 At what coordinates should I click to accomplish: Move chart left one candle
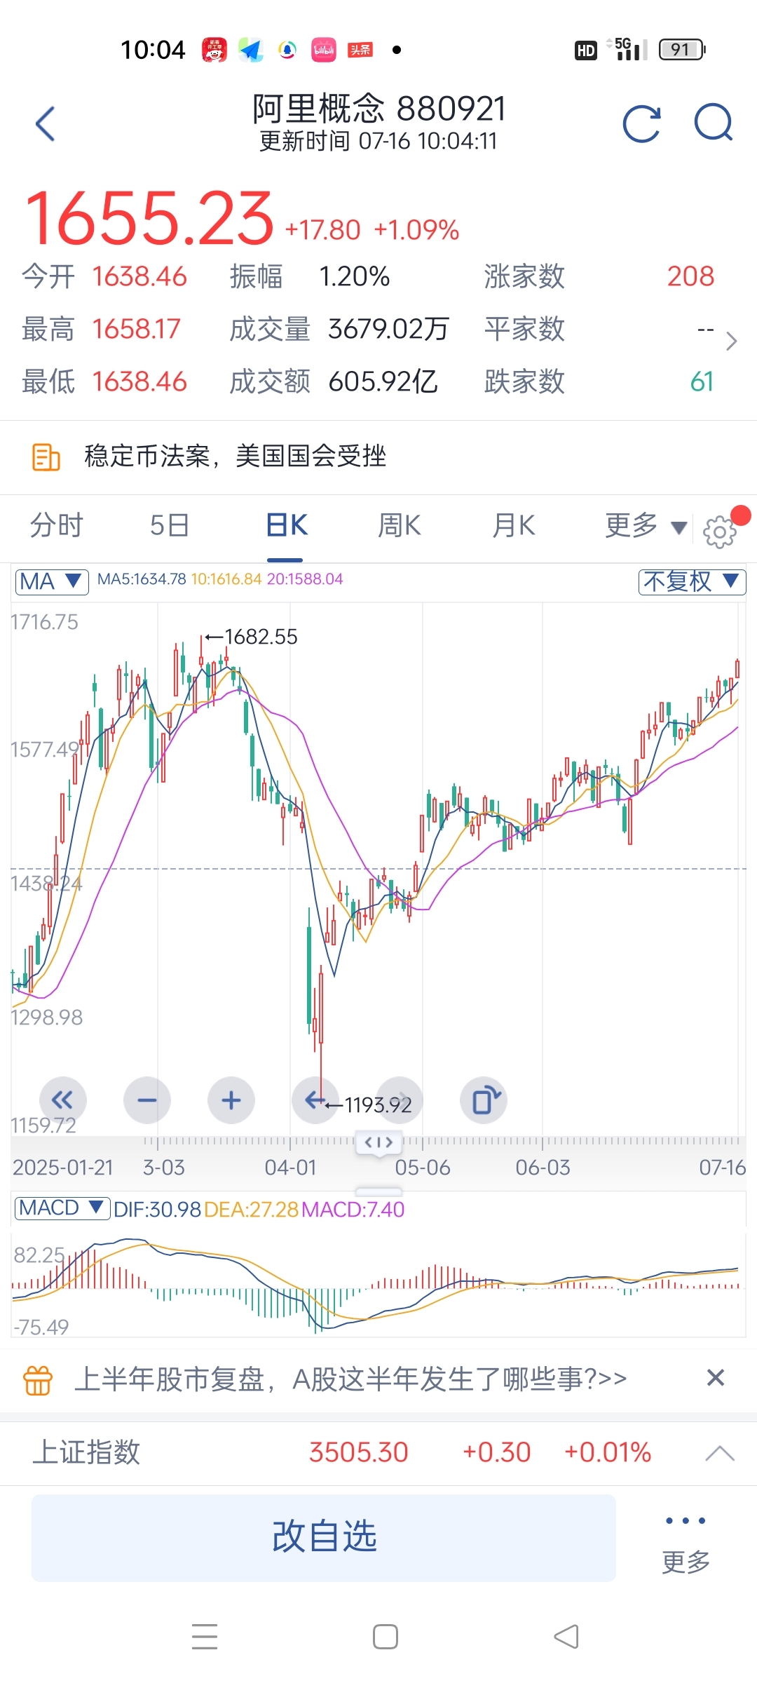(315, 1100)
